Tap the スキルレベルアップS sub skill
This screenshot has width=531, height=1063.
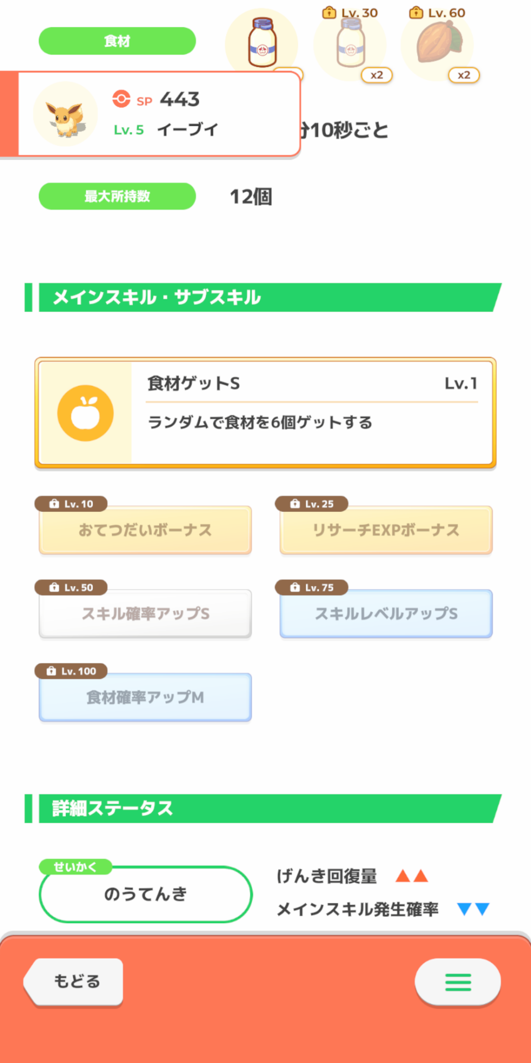(x=386, y=613)
